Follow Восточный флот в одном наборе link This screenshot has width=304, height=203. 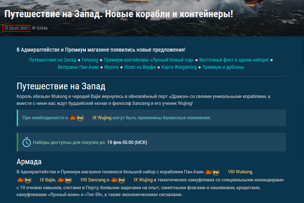click(234, 60)
